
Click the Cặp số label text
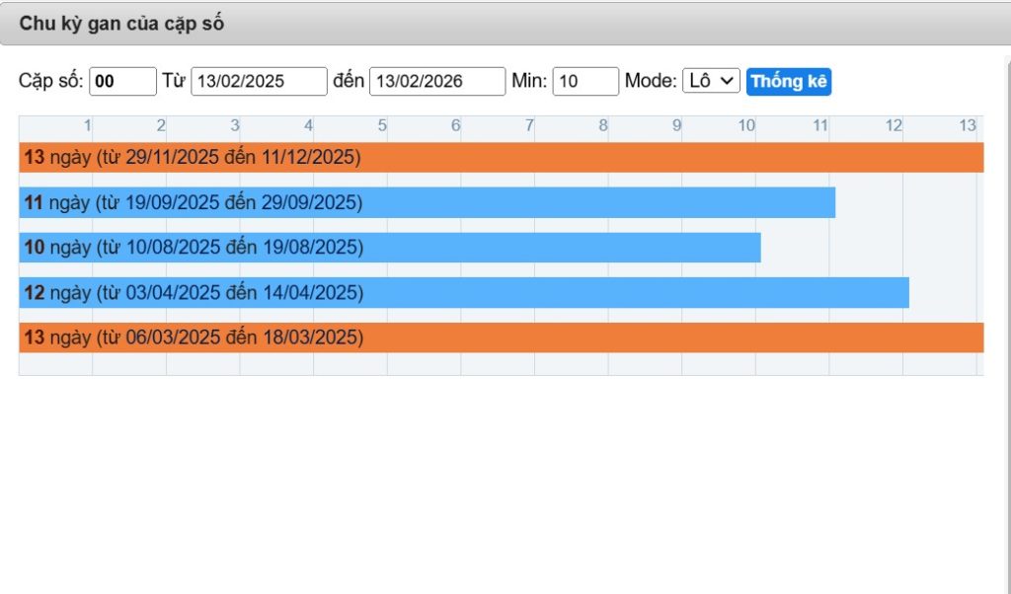pyautogui.click(x=51, y=81)
